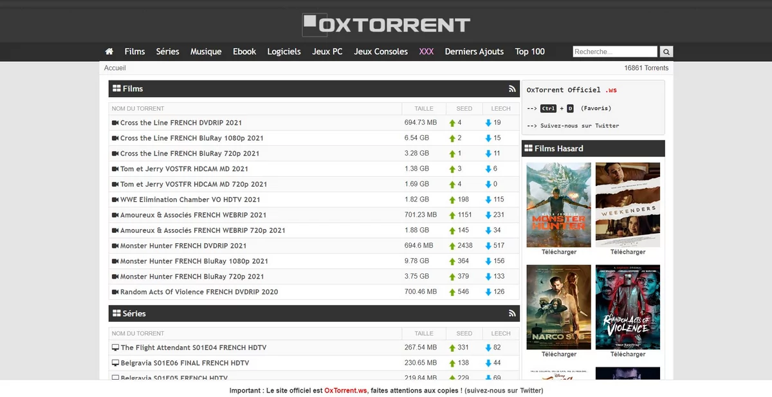The image size is (772, 397).
Task: Click camera icon beside WWE Elimination Chamber
Action: point(115,200)
